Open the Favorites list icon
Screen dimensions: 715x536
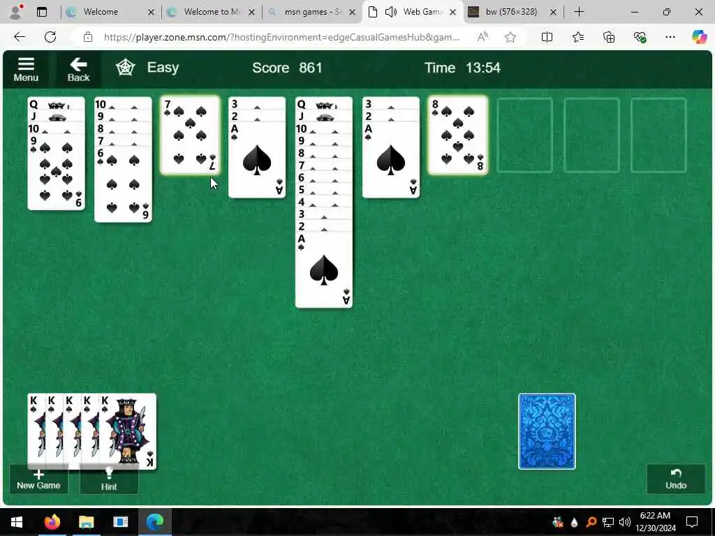(577, 37)
